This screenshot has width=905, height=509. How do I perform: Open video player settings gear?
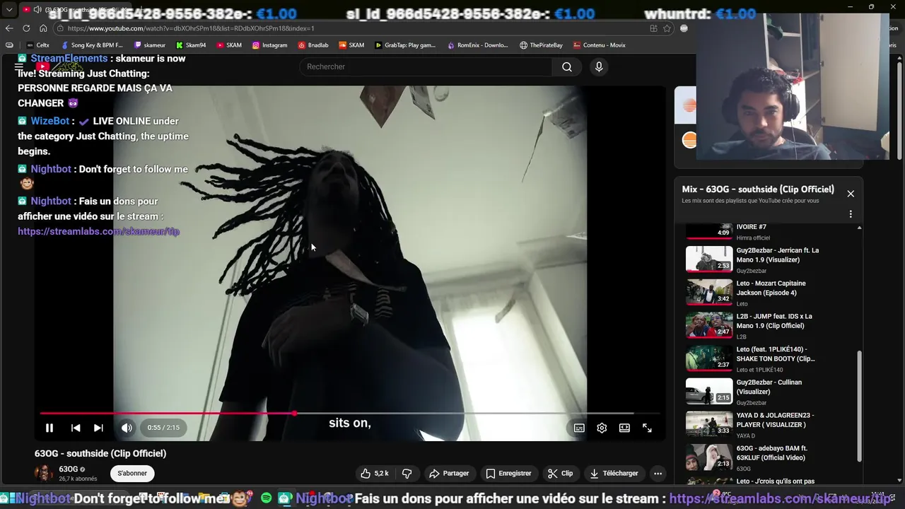(602, 428)
